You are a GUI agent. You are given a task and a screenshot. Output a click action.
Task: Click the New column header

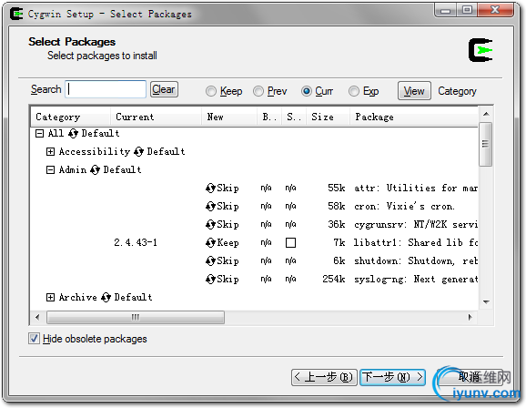coord(229,117)
